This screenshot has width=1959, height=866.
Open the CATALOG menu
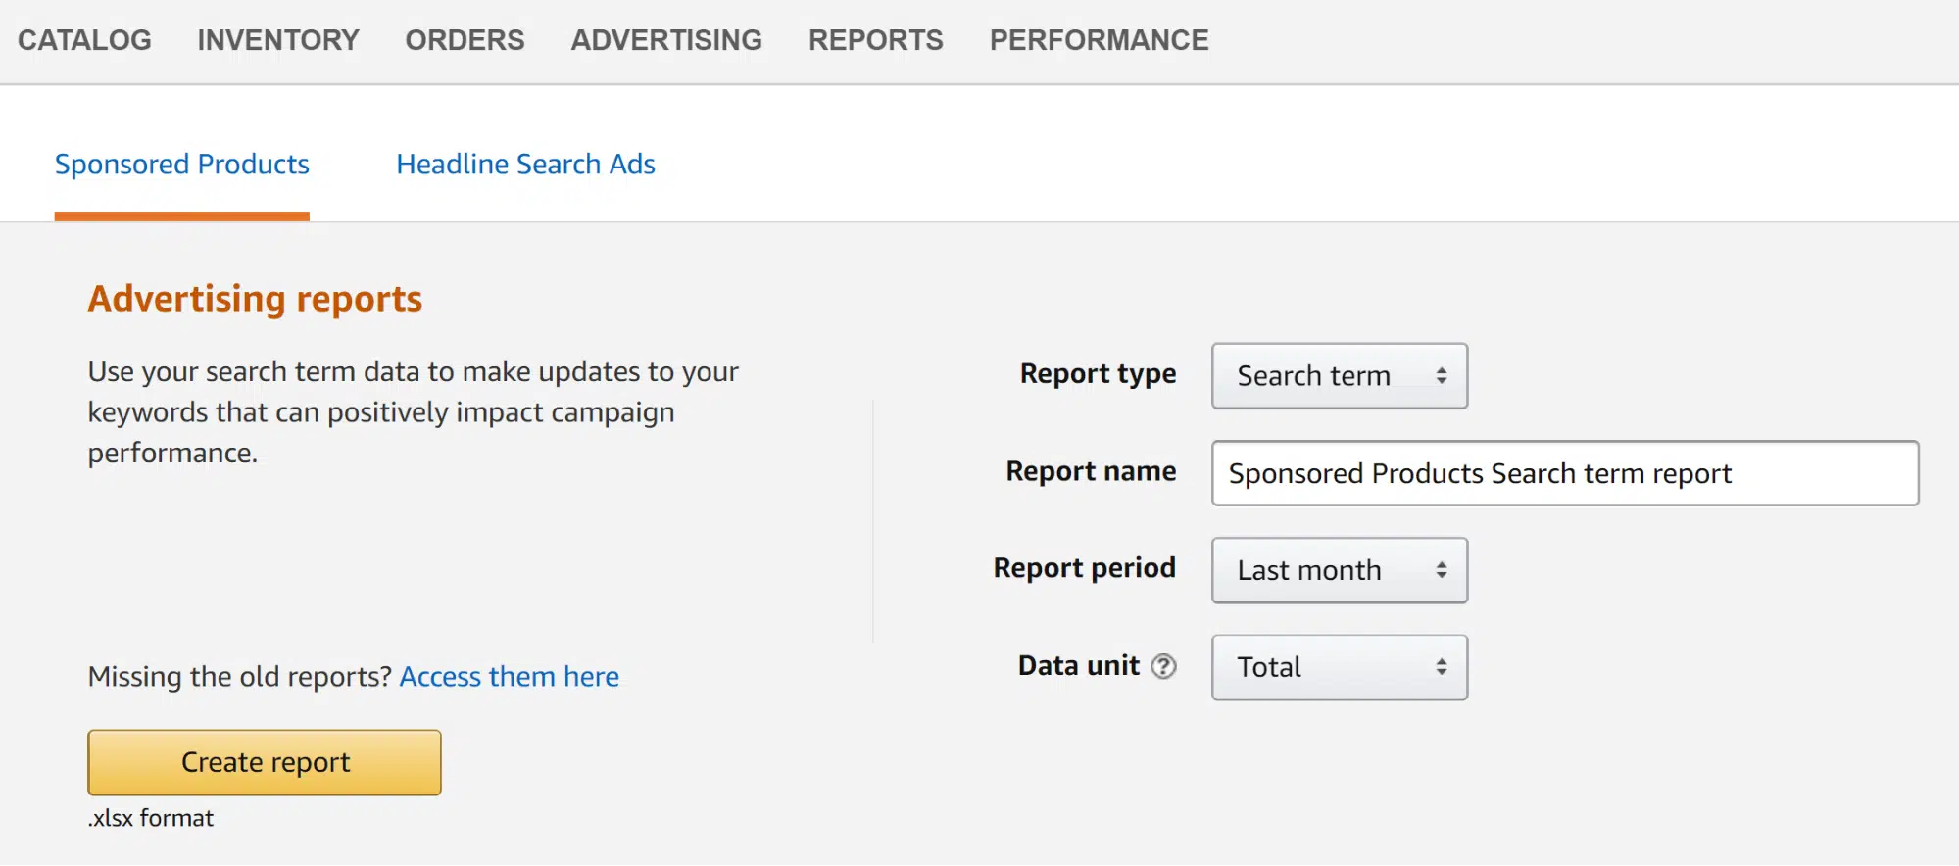pyautogui.click(x=84, y=40)
